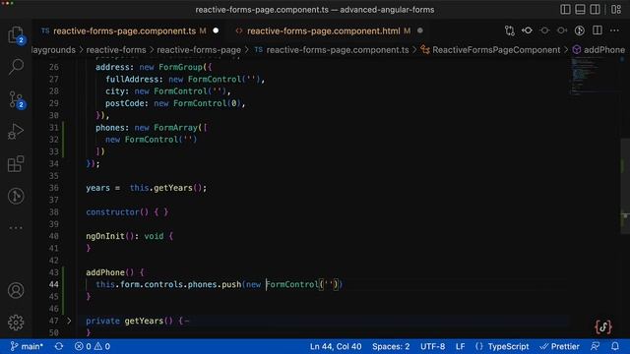Click Ln 44, Col 40 cursor position
This screenshot has width=630, height=354.
pyautogui.click(x=336, y=346)
